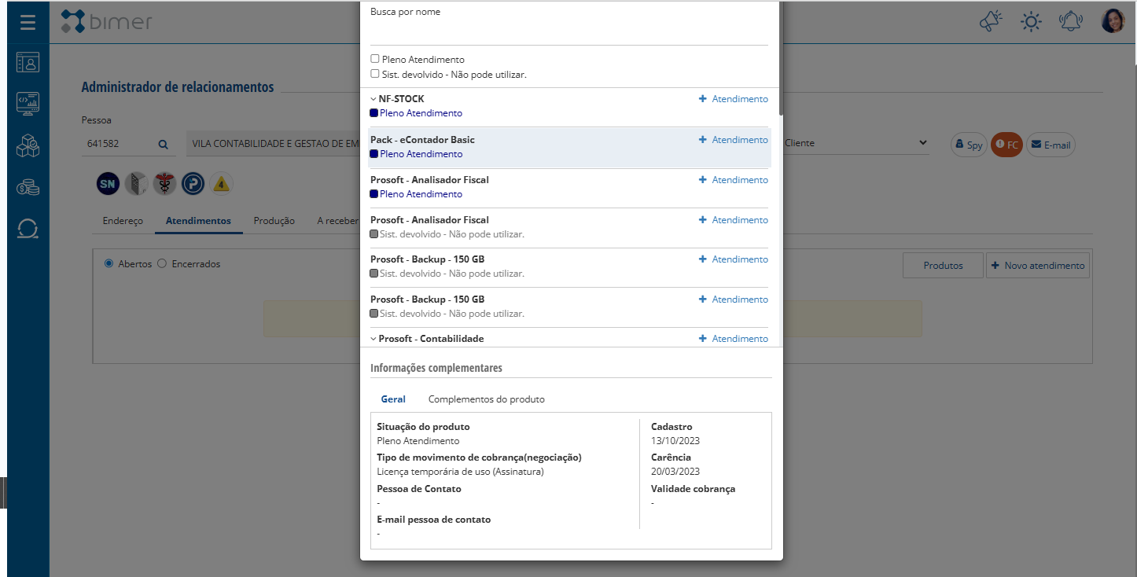Image resolution: width=1137 pixels, height=577 pixels.
Task: Click Atendimento link for Pack - eContador Basic
Action: pos(734,140)
